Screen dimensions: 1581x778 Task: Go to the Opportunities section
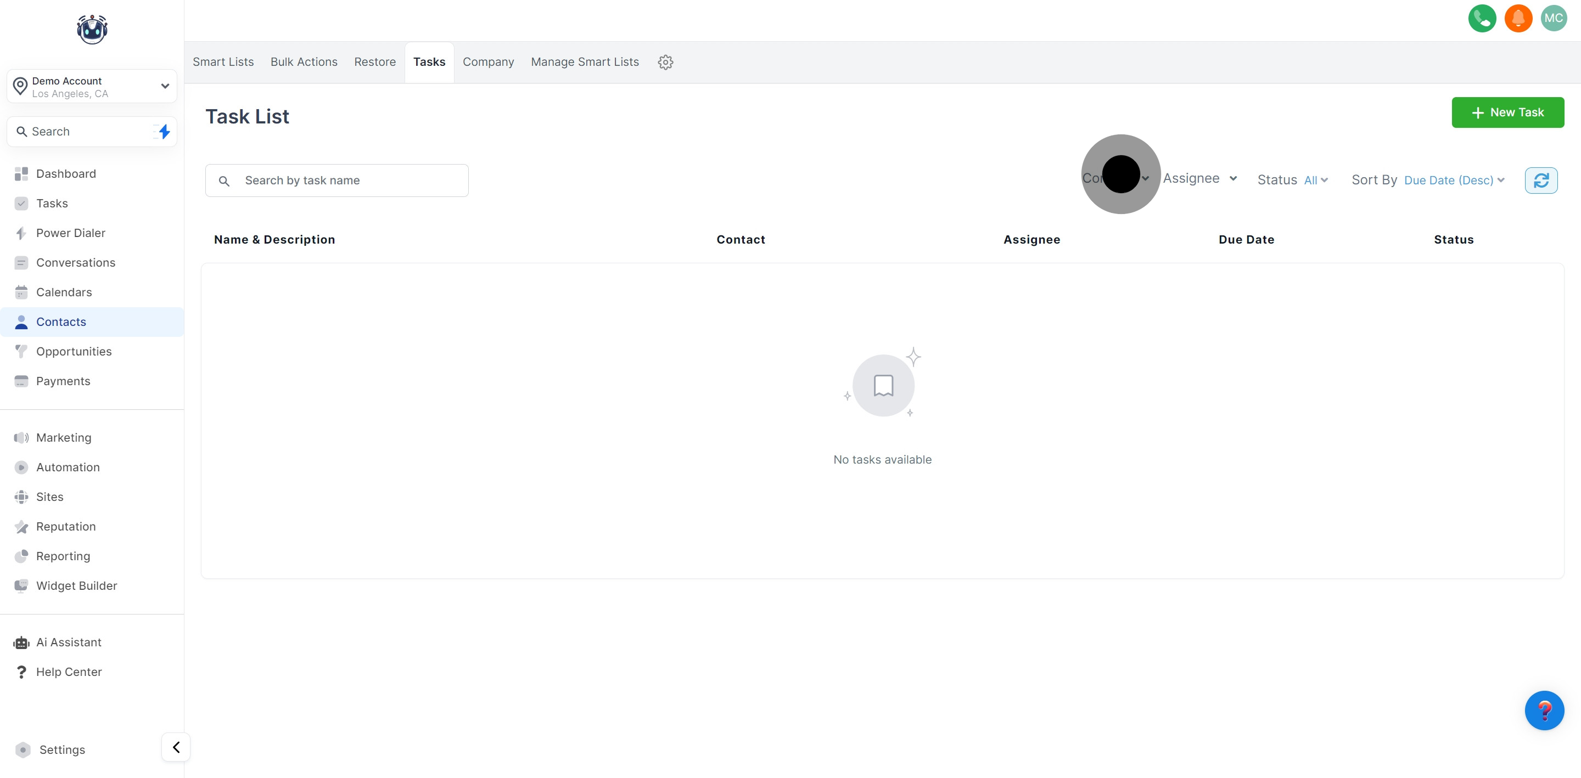pos(74,351)
